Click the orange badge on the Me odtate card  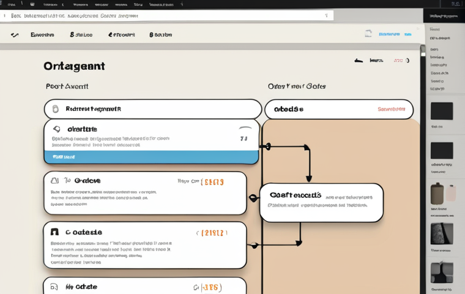pos(212,287)
